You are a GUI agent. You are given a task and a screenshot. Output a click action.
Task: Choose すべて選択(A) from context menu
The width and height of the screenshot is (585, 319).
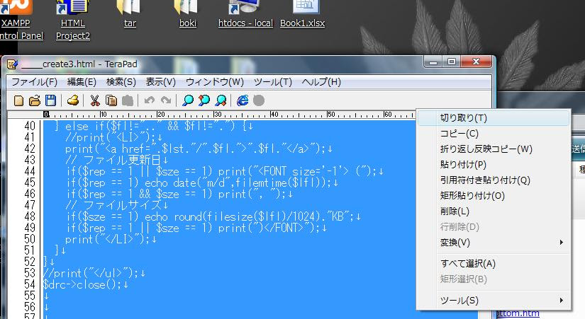[494, 264]
